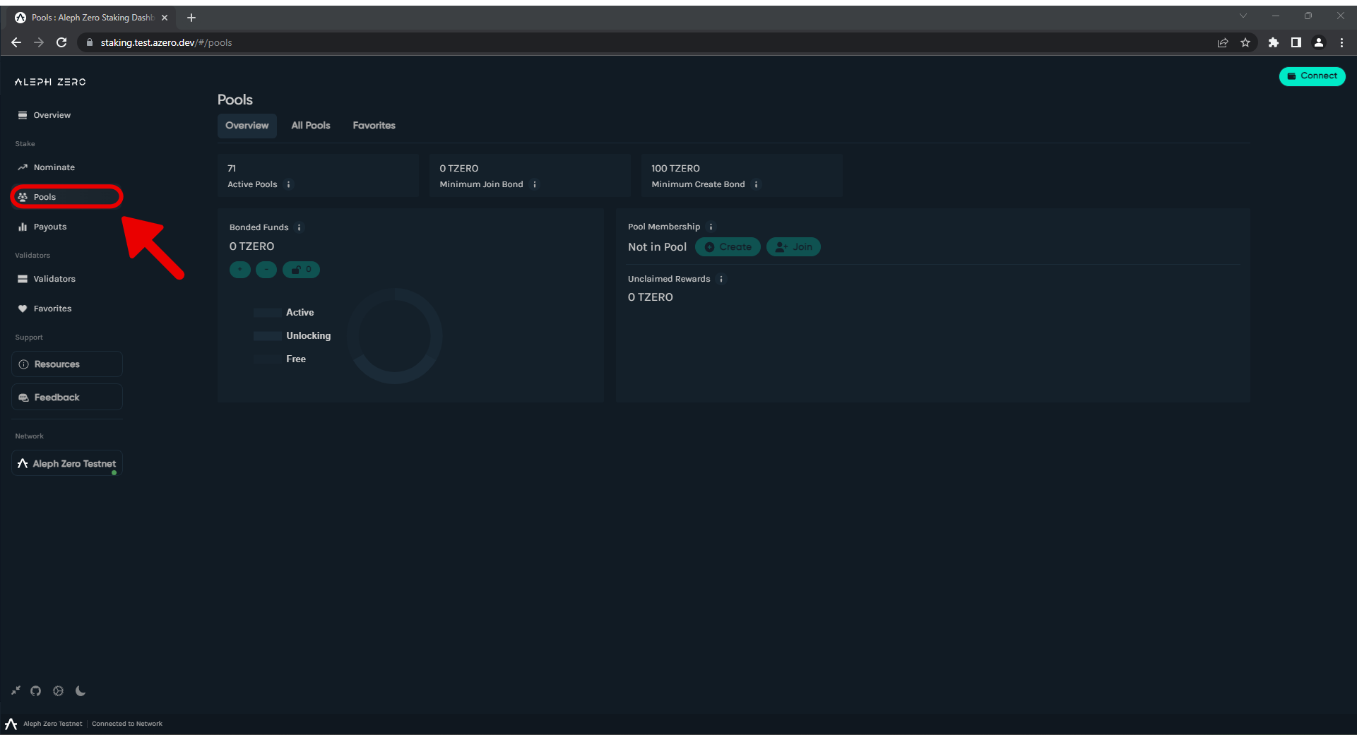
Task: Collapse the side menu using arrows icon
Action: click(x=16, y=691)
